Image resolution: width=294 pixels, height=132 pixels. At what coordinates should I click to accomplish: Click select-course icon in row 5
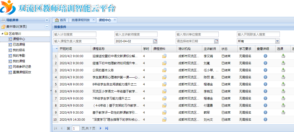click(x=283, y=84)
